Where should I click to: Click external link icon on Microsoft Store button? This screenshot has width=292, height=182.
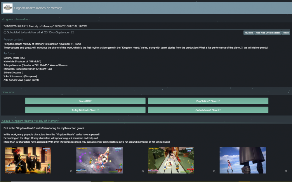tap(219, 110)
